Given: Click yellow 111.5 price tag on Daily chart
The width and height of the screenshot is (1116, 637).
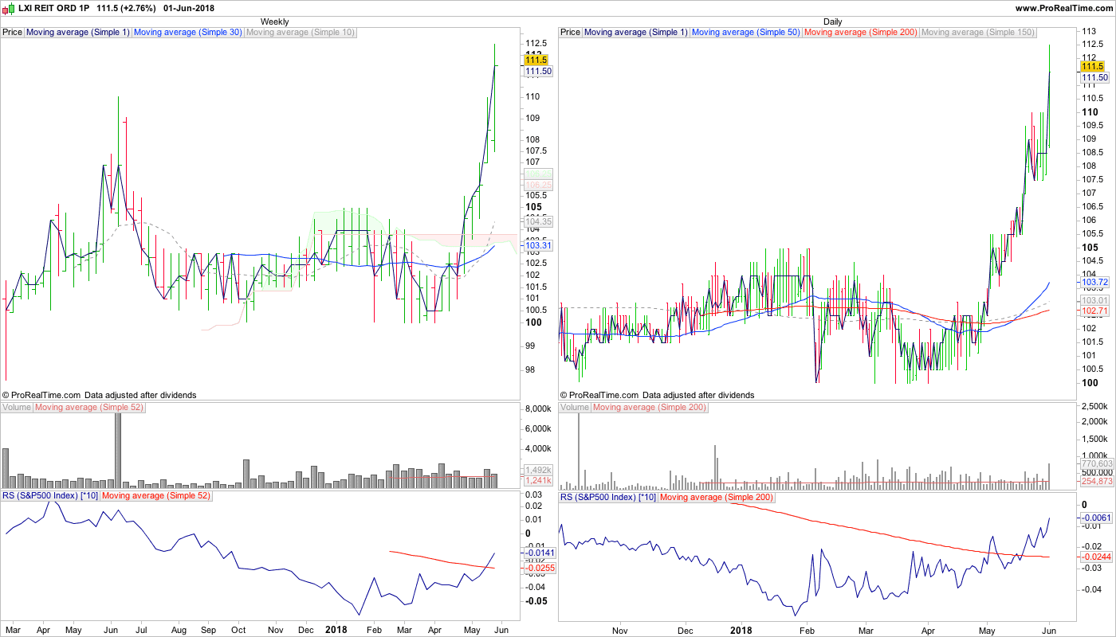Looking at the screenshot, I should pyautogui.click(x=1091, y=66).
